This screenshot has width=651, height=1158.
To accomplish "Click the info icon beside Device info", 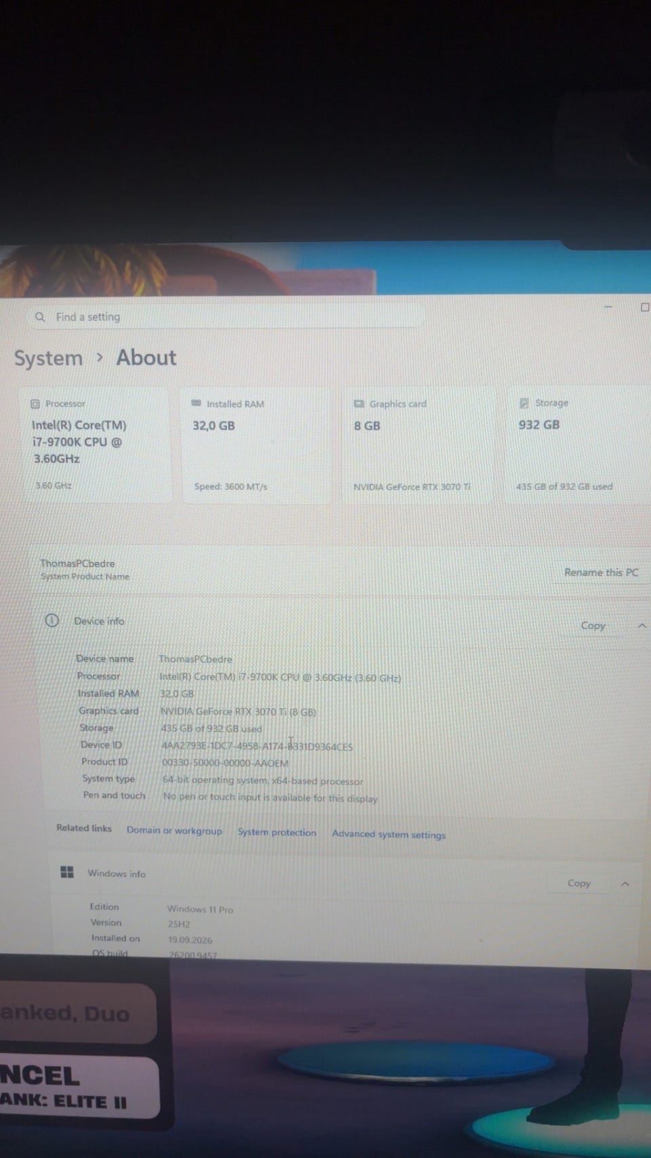I will click(52, 620).
